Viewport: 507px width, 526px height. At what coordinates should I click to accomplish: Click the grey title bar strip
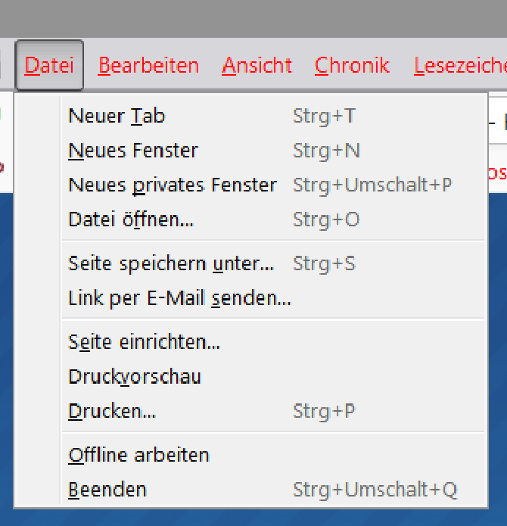click(x=253, y=18)
